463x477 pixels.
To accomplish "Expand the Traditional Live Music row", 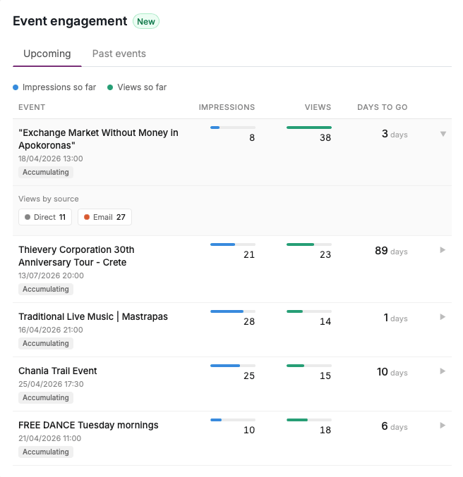I will 443,317.
